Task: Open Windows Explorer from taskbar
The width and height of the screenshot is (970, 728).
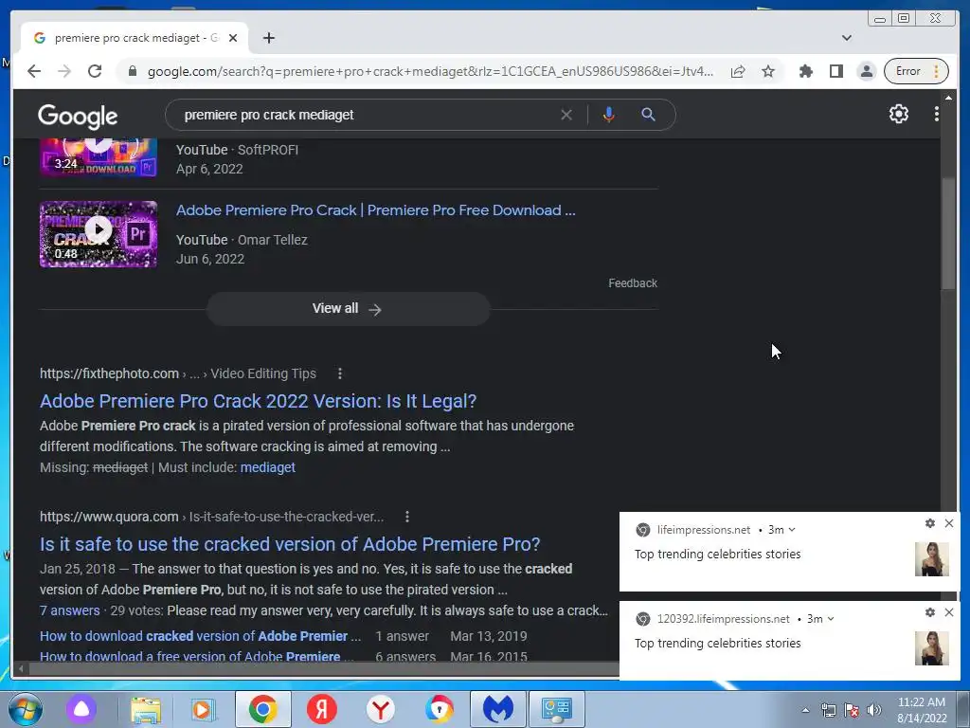Action: [145, 709]
